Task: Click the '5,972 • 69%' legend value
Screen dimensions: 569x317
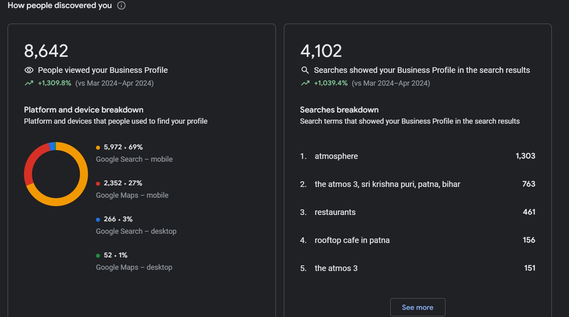Action: click(123, 147)
